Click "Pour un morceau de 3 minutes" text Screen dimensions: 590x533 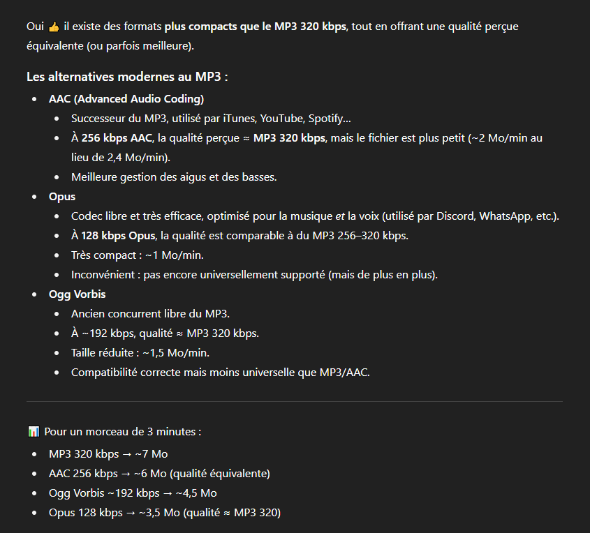[x=122, y=432]
